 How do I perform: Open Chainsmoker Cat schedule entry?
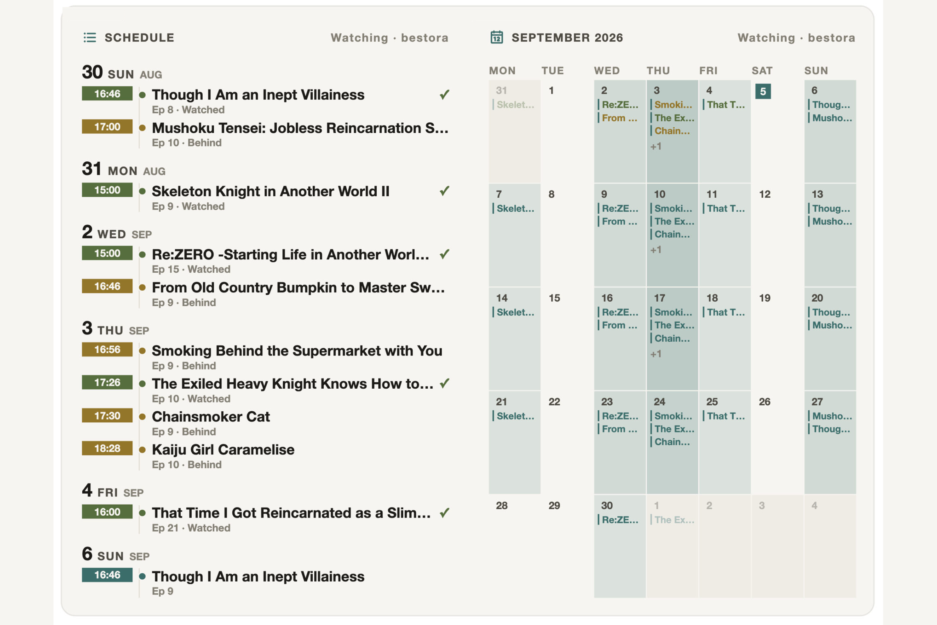point(211,416)
